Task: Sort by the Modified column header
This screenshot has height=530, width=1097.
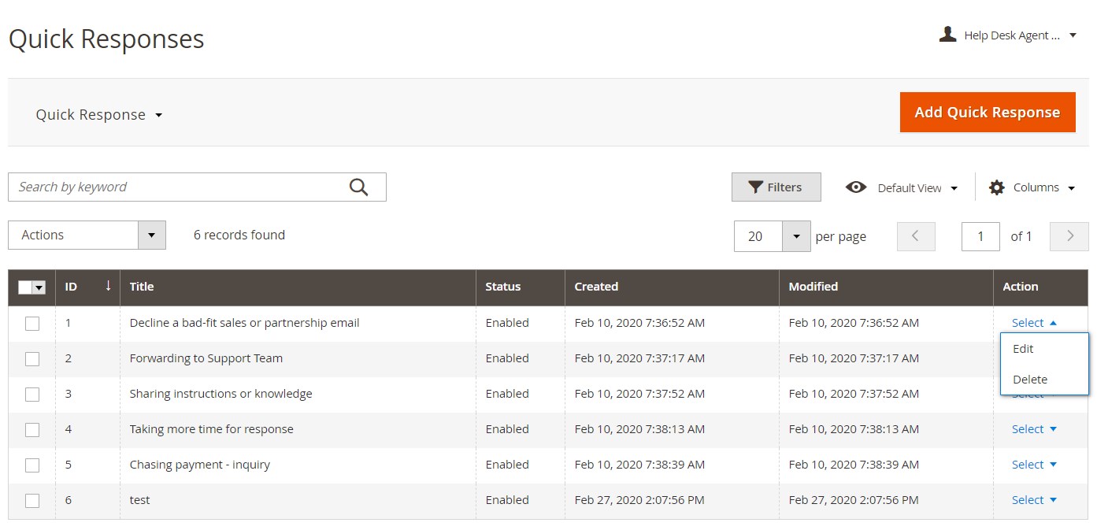Action: (x=886, y=287)
